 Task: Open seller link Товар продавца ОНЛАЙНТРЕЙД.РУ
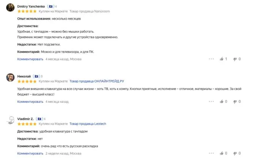pyautogui.click(x=97, y=81)
